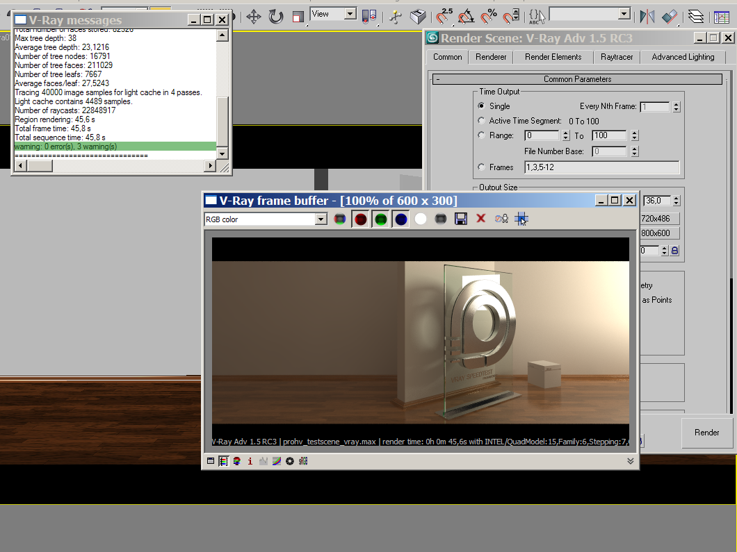Image resolution: width=737 pixels, height=552 pixels.
Task: Toggle the blue channel in frame buffer
Action: coord(401,219)
